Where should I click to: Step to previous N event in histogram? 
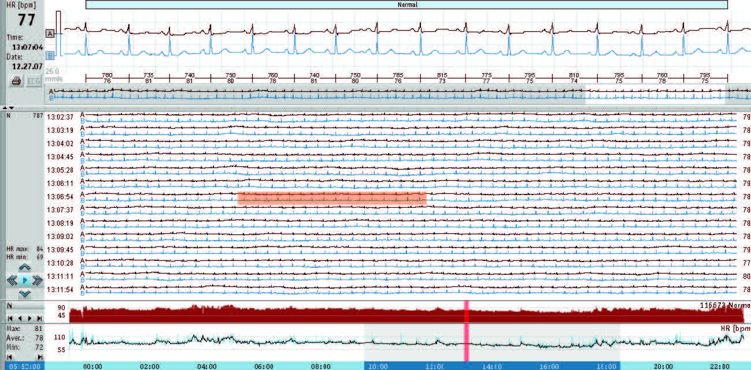(19, 318)
